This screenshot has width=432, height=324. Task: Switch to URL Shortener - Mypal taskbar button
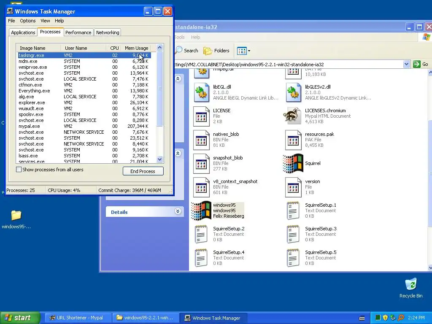point(78,318)
